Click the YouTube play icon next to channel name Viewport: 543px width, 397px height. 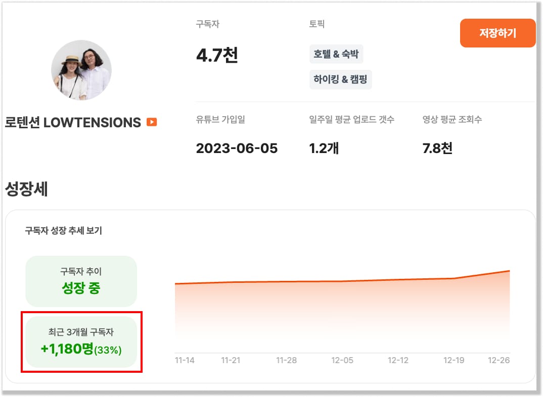pyautogui.click(x=151, y=121)
